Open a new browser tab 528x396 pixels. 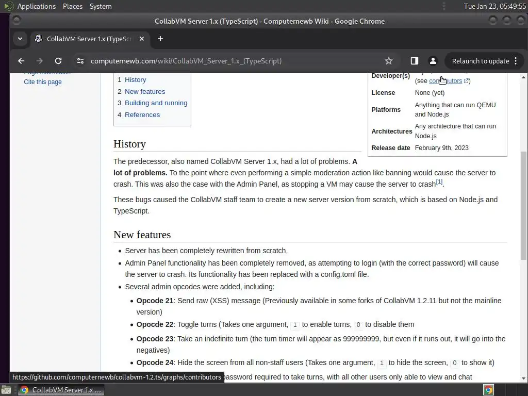(x=160, y=39)
